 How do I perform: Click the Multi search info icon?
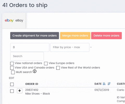pyautogui.click(x=35, y=71)
